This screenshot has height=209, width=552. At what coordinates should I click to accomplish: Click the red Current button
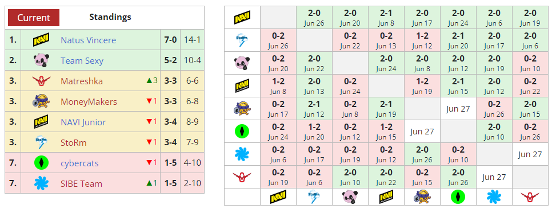pyautogui.click(x=34, y=18)
